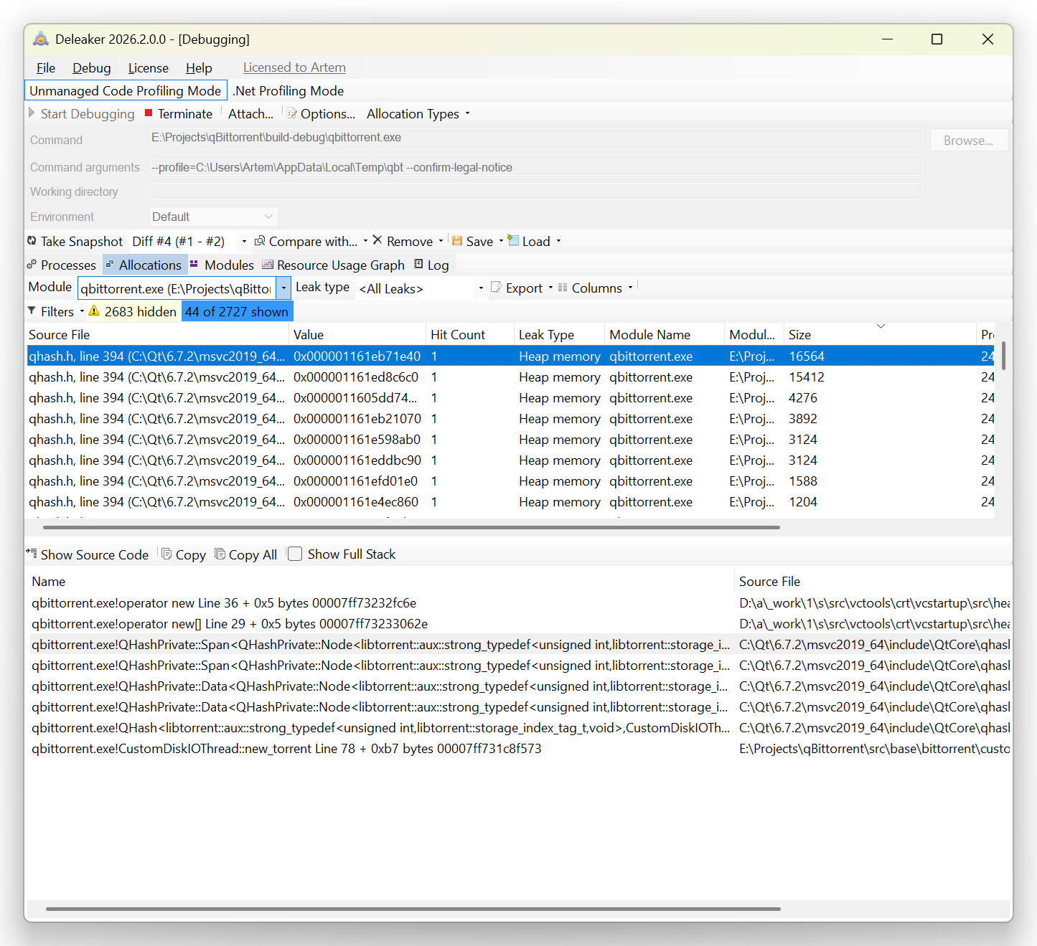
Task: Click the Copy All icon
Action: click(220, 554)
